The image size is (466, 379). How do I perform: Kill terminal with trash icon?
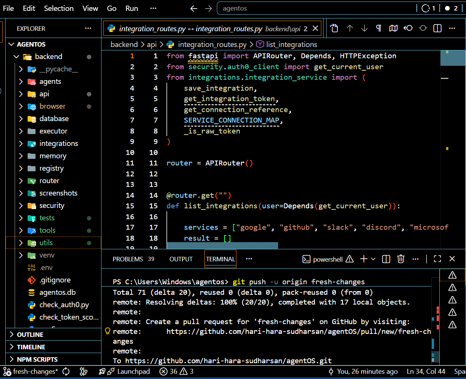(x=401, y=259)
